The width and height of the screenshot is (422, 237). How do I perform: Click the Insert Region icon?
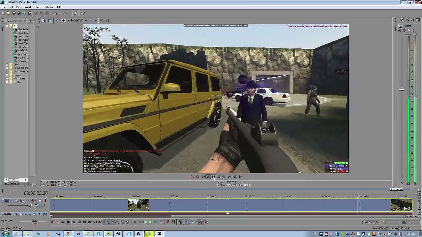tap(173, 222)
